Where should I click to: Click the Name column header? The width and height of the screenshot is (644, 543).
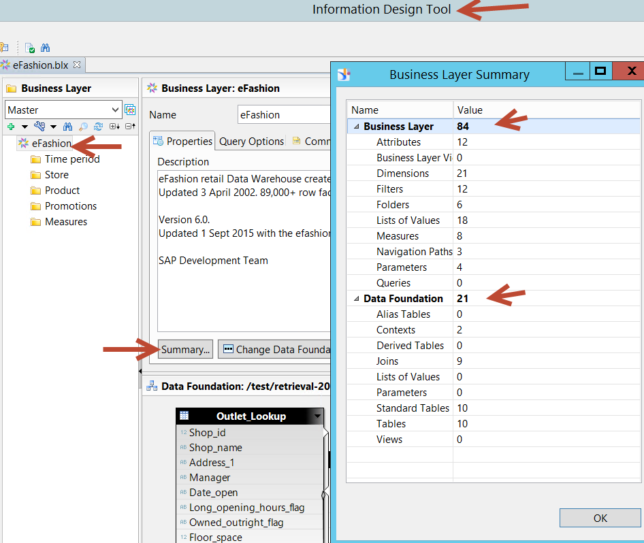[x=400, y=110]
